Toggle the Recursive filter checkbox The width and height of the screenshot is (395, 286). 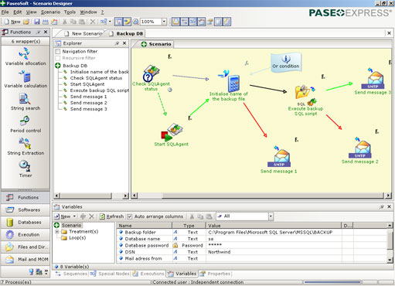(x=58, y=58)
